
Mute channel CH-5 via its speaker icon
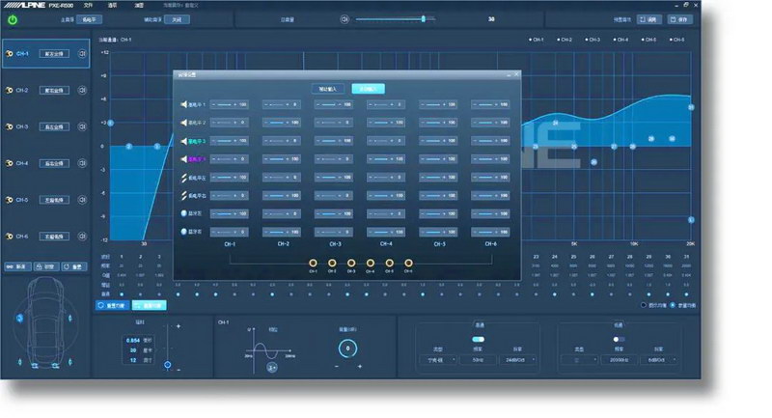(x=82, y=200)
